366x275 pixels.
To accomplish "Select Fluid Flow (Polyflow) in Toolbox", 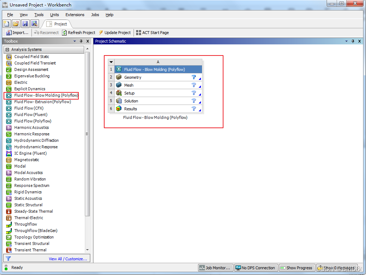I will click(33, 121).
